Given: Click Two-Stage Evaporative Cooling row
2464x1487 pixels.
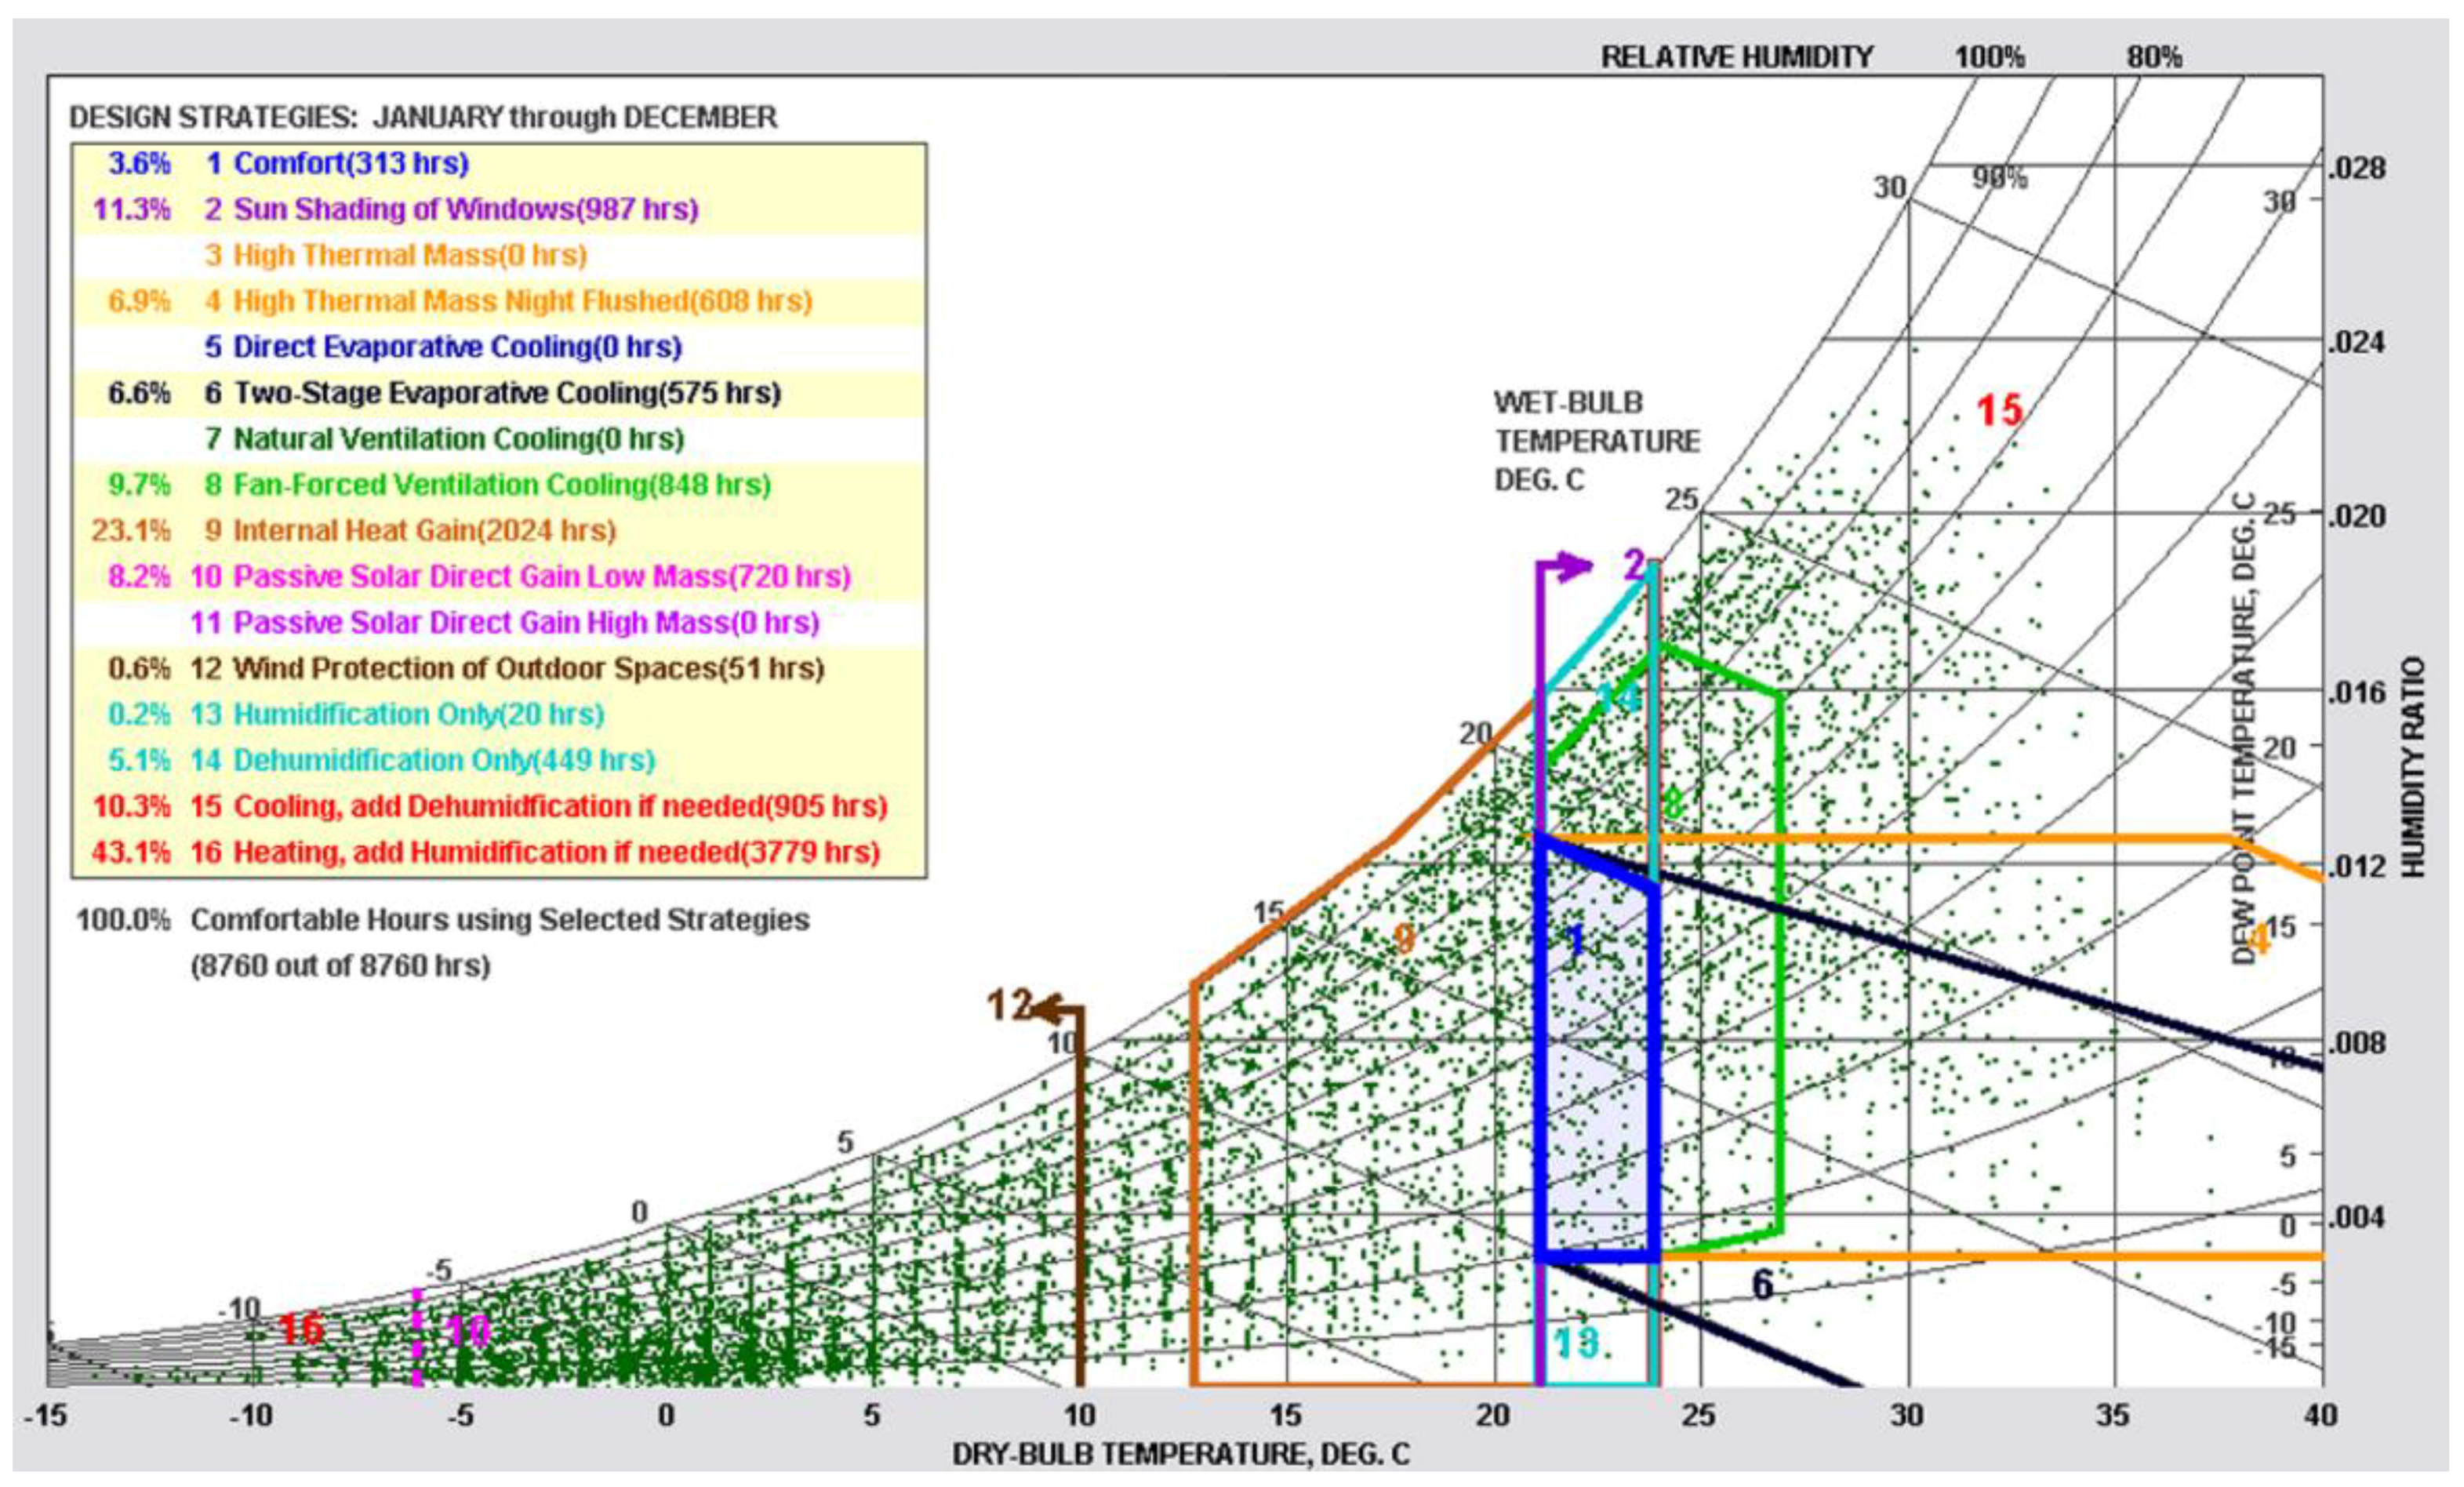Looking at the screenshot, I should click(x=506, y=393).
